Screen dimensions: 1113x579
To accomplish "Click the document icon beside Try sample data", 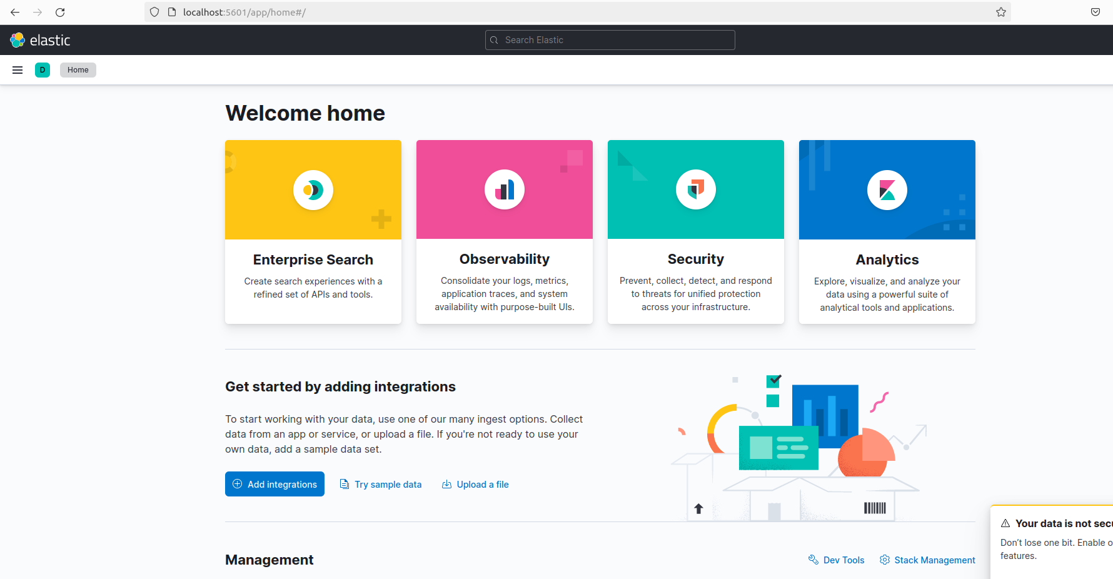I will coord(345,484).
